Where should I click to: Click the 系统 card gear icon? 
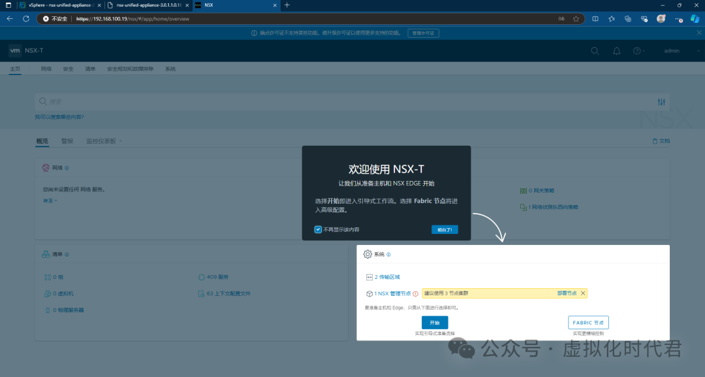[368, 254]
